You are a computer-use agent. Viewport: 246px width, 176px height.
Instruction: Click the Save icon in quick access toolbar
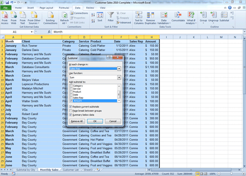coord(7,2)
